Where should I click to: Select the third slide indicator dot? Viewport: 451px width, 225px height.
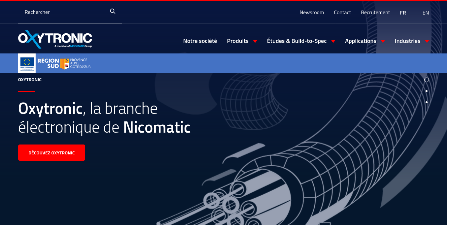coord(426,102)
